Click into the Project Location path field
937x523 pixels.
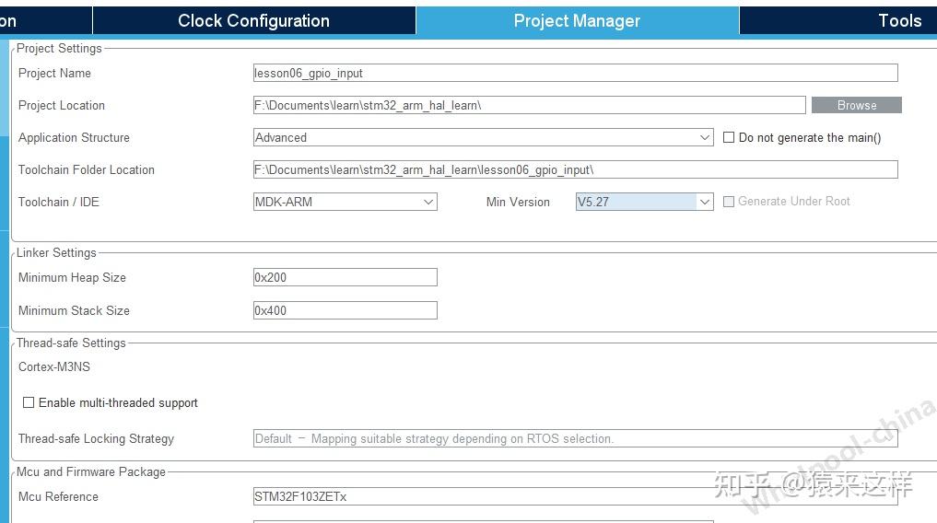click(x=529, y=105)
